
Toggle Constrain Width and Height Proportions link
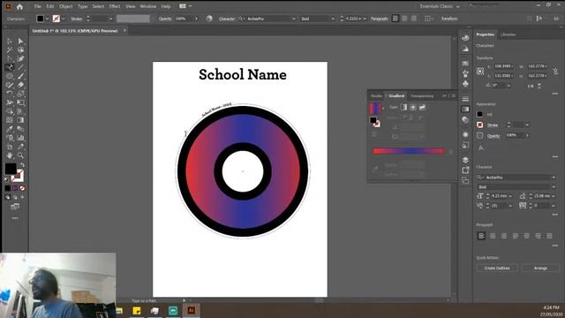pyautogui.click(x=555, y=71)
